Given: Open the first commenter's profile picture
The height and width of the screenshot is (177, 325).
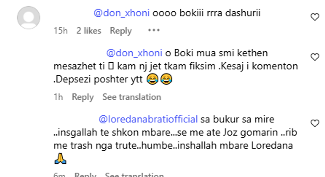Looking at the screenshot, I should click(x=29, y=18).
